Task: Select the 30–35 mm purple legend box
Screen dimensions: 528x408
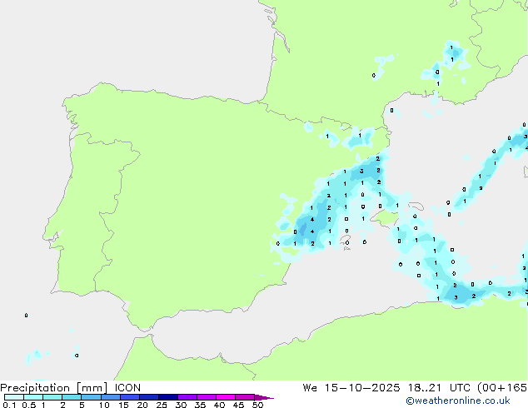Action: [187, 397]
